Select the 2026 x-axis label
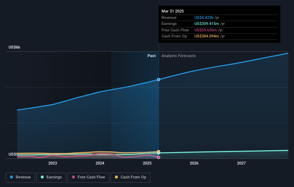Viewport: 294px width, 187px height. (x=194, y=163)
